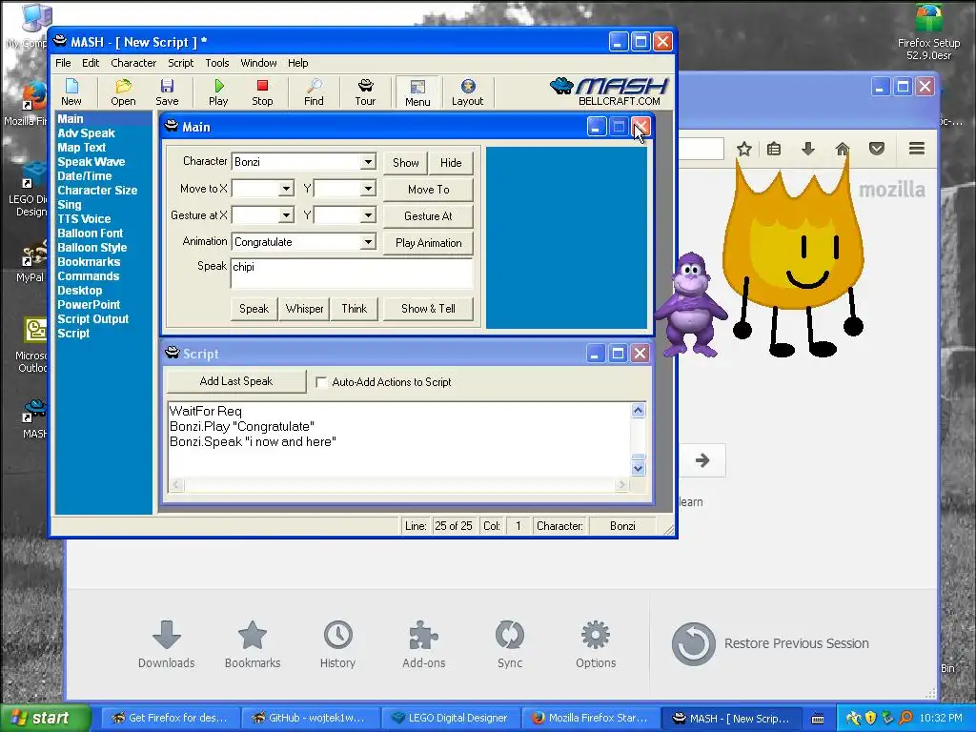Click the MASH Bellcraft.com logo

(x=609, y=91)
